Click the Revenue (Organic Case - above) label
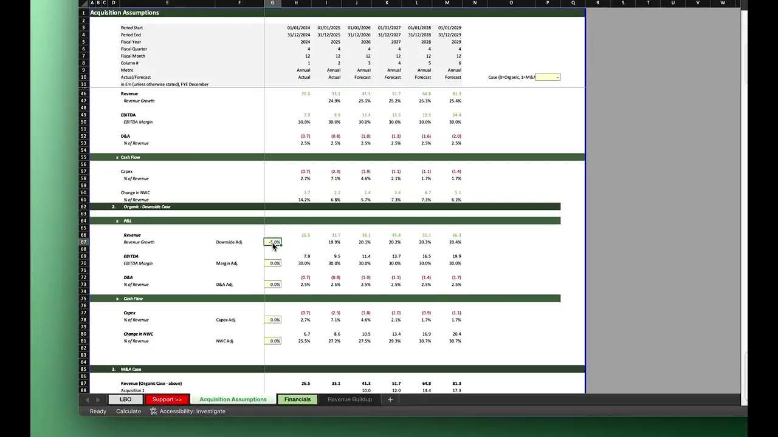The image size is (778, 437). pos(151,384)
